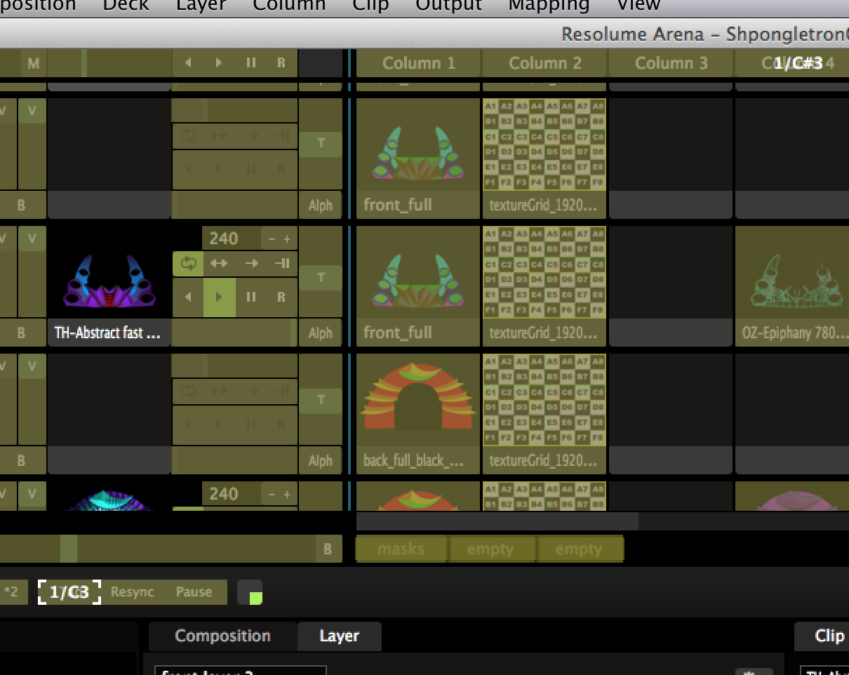The image size is (849, 675).
Task: Open the Output menu
Action: (x=448, y=6)
